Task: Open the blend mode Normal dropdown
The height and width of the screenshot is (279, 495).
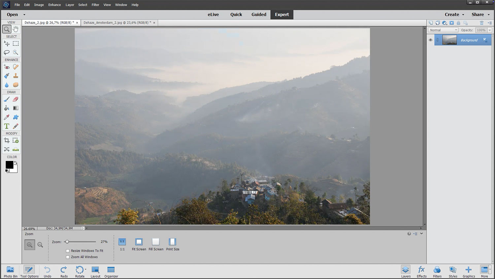Action: click(443, 30)
